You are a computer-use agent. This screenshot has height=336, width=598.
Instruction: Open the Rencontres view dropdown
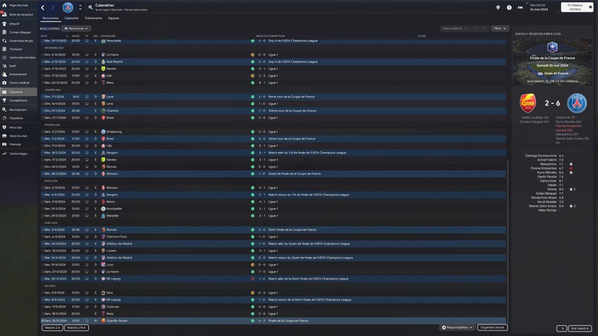(x=76, y=28)
